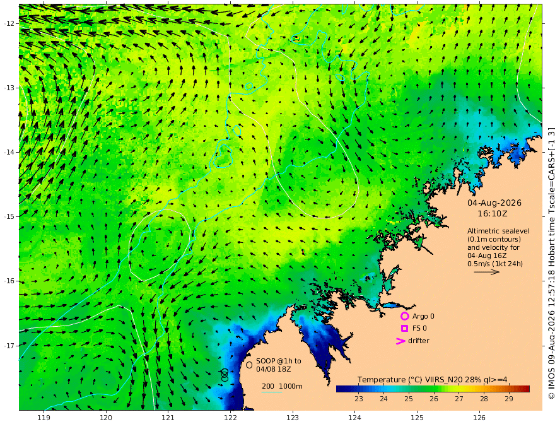The height and width of the screenshot is (429, 555).
Task: Click the colorbar tick label 28
Action: click(x=484, y=399)
